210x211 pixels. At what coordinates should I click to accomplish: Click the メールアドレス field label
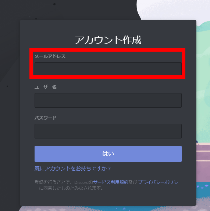50,56
